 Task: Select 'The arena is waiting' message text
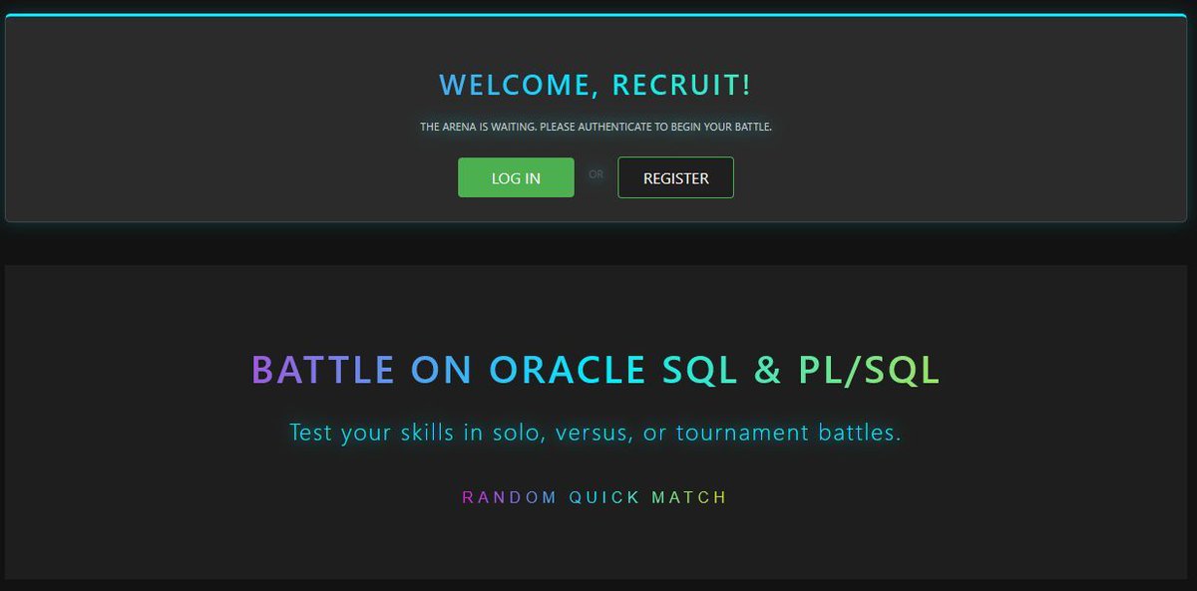point(596,127)
